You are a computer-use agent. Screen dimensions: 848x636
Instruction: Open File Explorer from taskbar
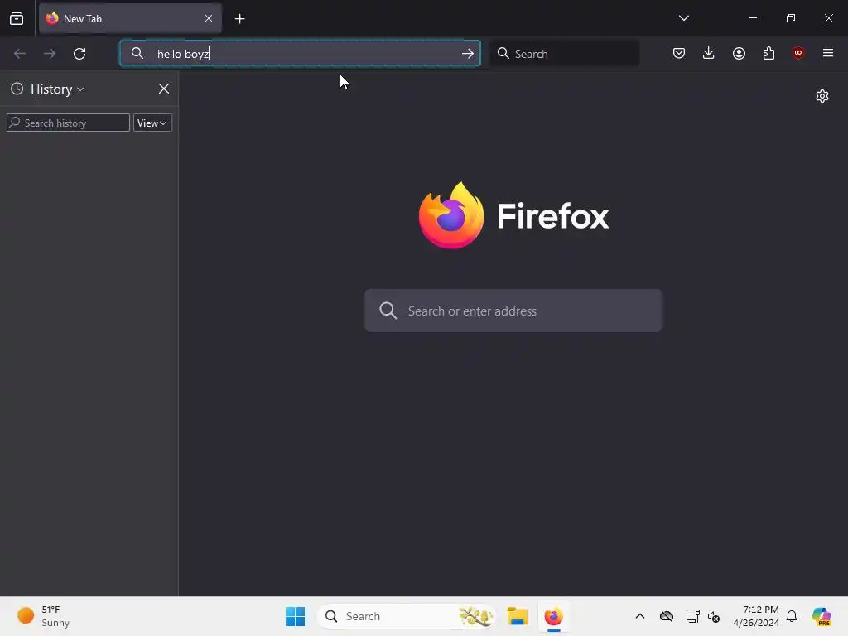click(x=518, y=616)
